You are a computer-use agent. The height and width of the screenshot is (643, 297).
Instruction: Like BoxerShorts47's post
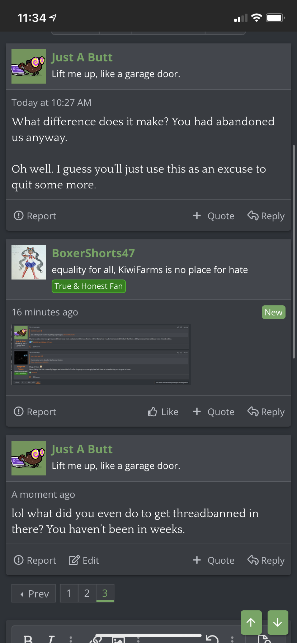coord(163,412)
